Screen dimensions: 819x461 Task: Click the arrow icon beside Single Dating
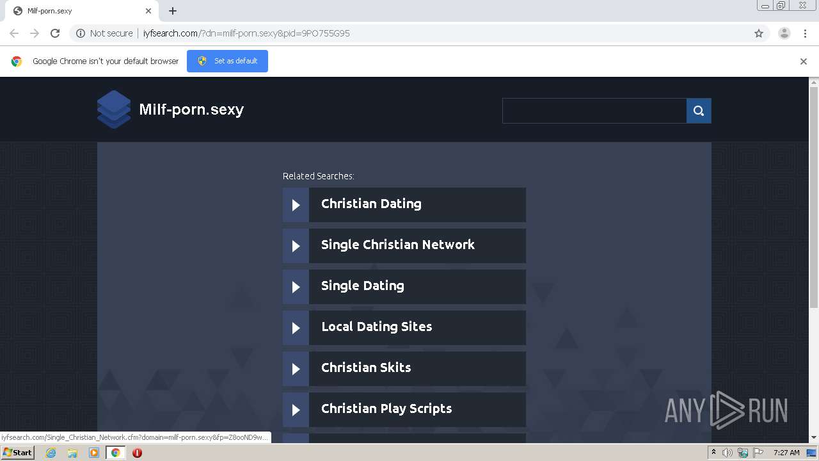click(296, 287)
